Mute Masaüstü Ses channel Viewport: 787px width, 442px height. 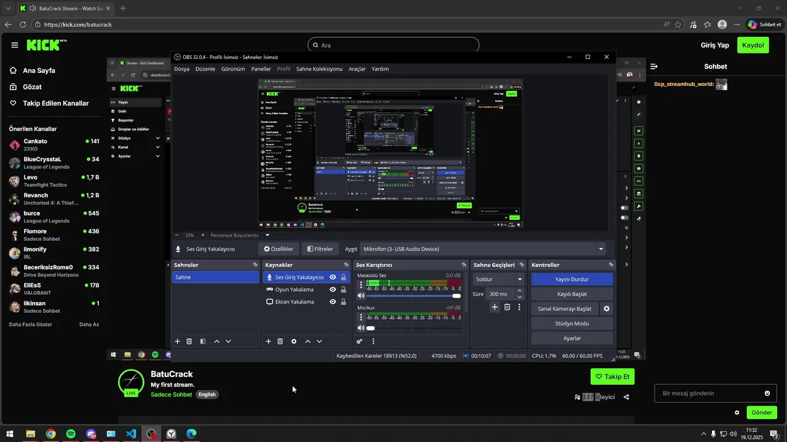(361, 296)
